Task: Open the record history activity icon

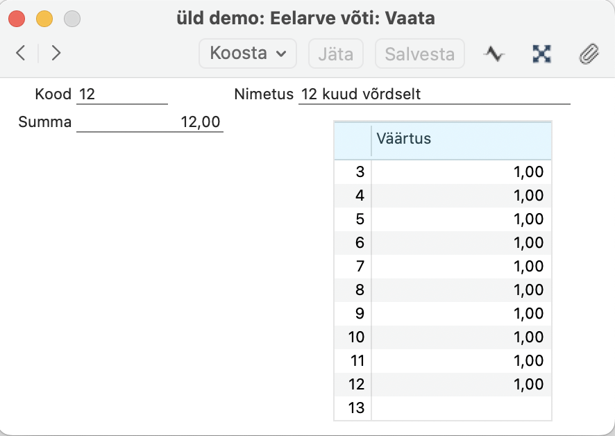Action: (494, 53)
